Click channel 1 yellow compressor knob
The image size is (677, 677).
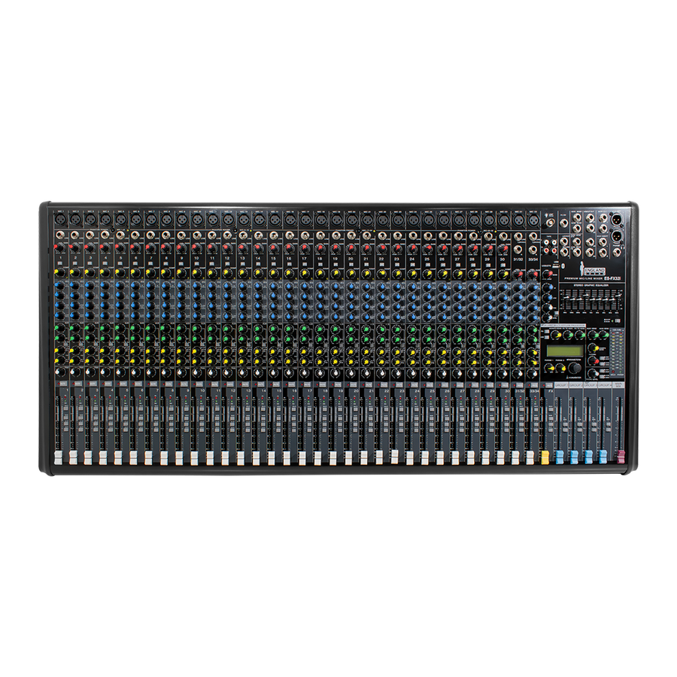(59, 273)
